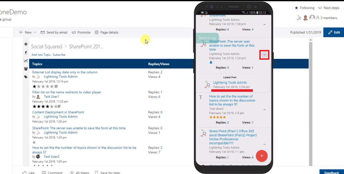Image resolution: width=344 pixels, height=174 pixels.
Task: Click the Add new Topic link
Action: (x=41, y=55)
